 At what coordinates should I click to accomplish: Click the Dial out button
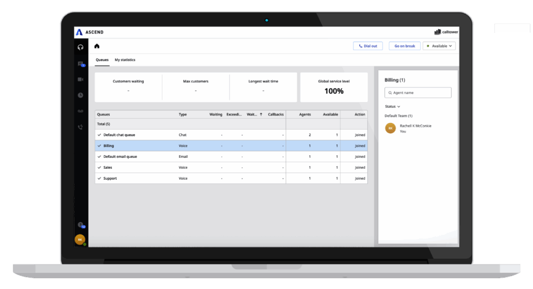(367, 46)
